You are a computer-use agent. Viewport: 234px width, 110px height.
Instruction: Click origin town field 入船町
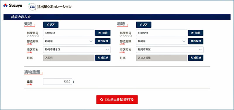click(x=69, y=58)
